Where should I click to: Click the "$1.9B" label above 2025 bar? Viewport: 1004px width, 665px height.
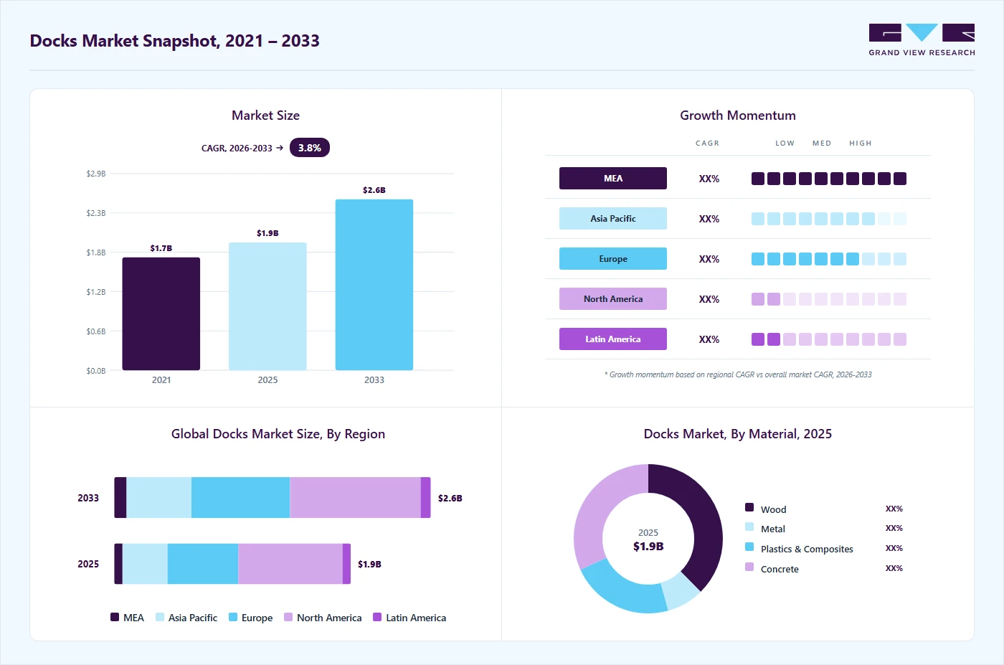(x=267, y=233)
